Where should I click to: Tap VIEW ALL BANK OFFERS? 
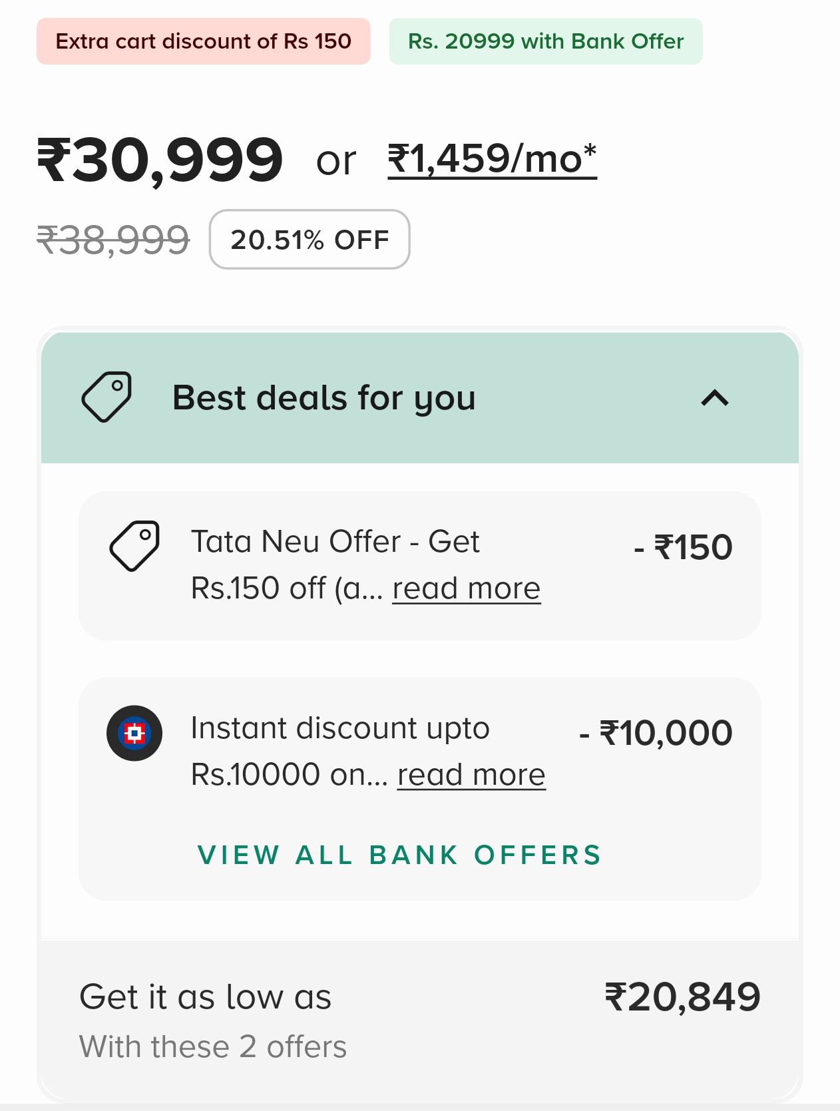(399, 855)
